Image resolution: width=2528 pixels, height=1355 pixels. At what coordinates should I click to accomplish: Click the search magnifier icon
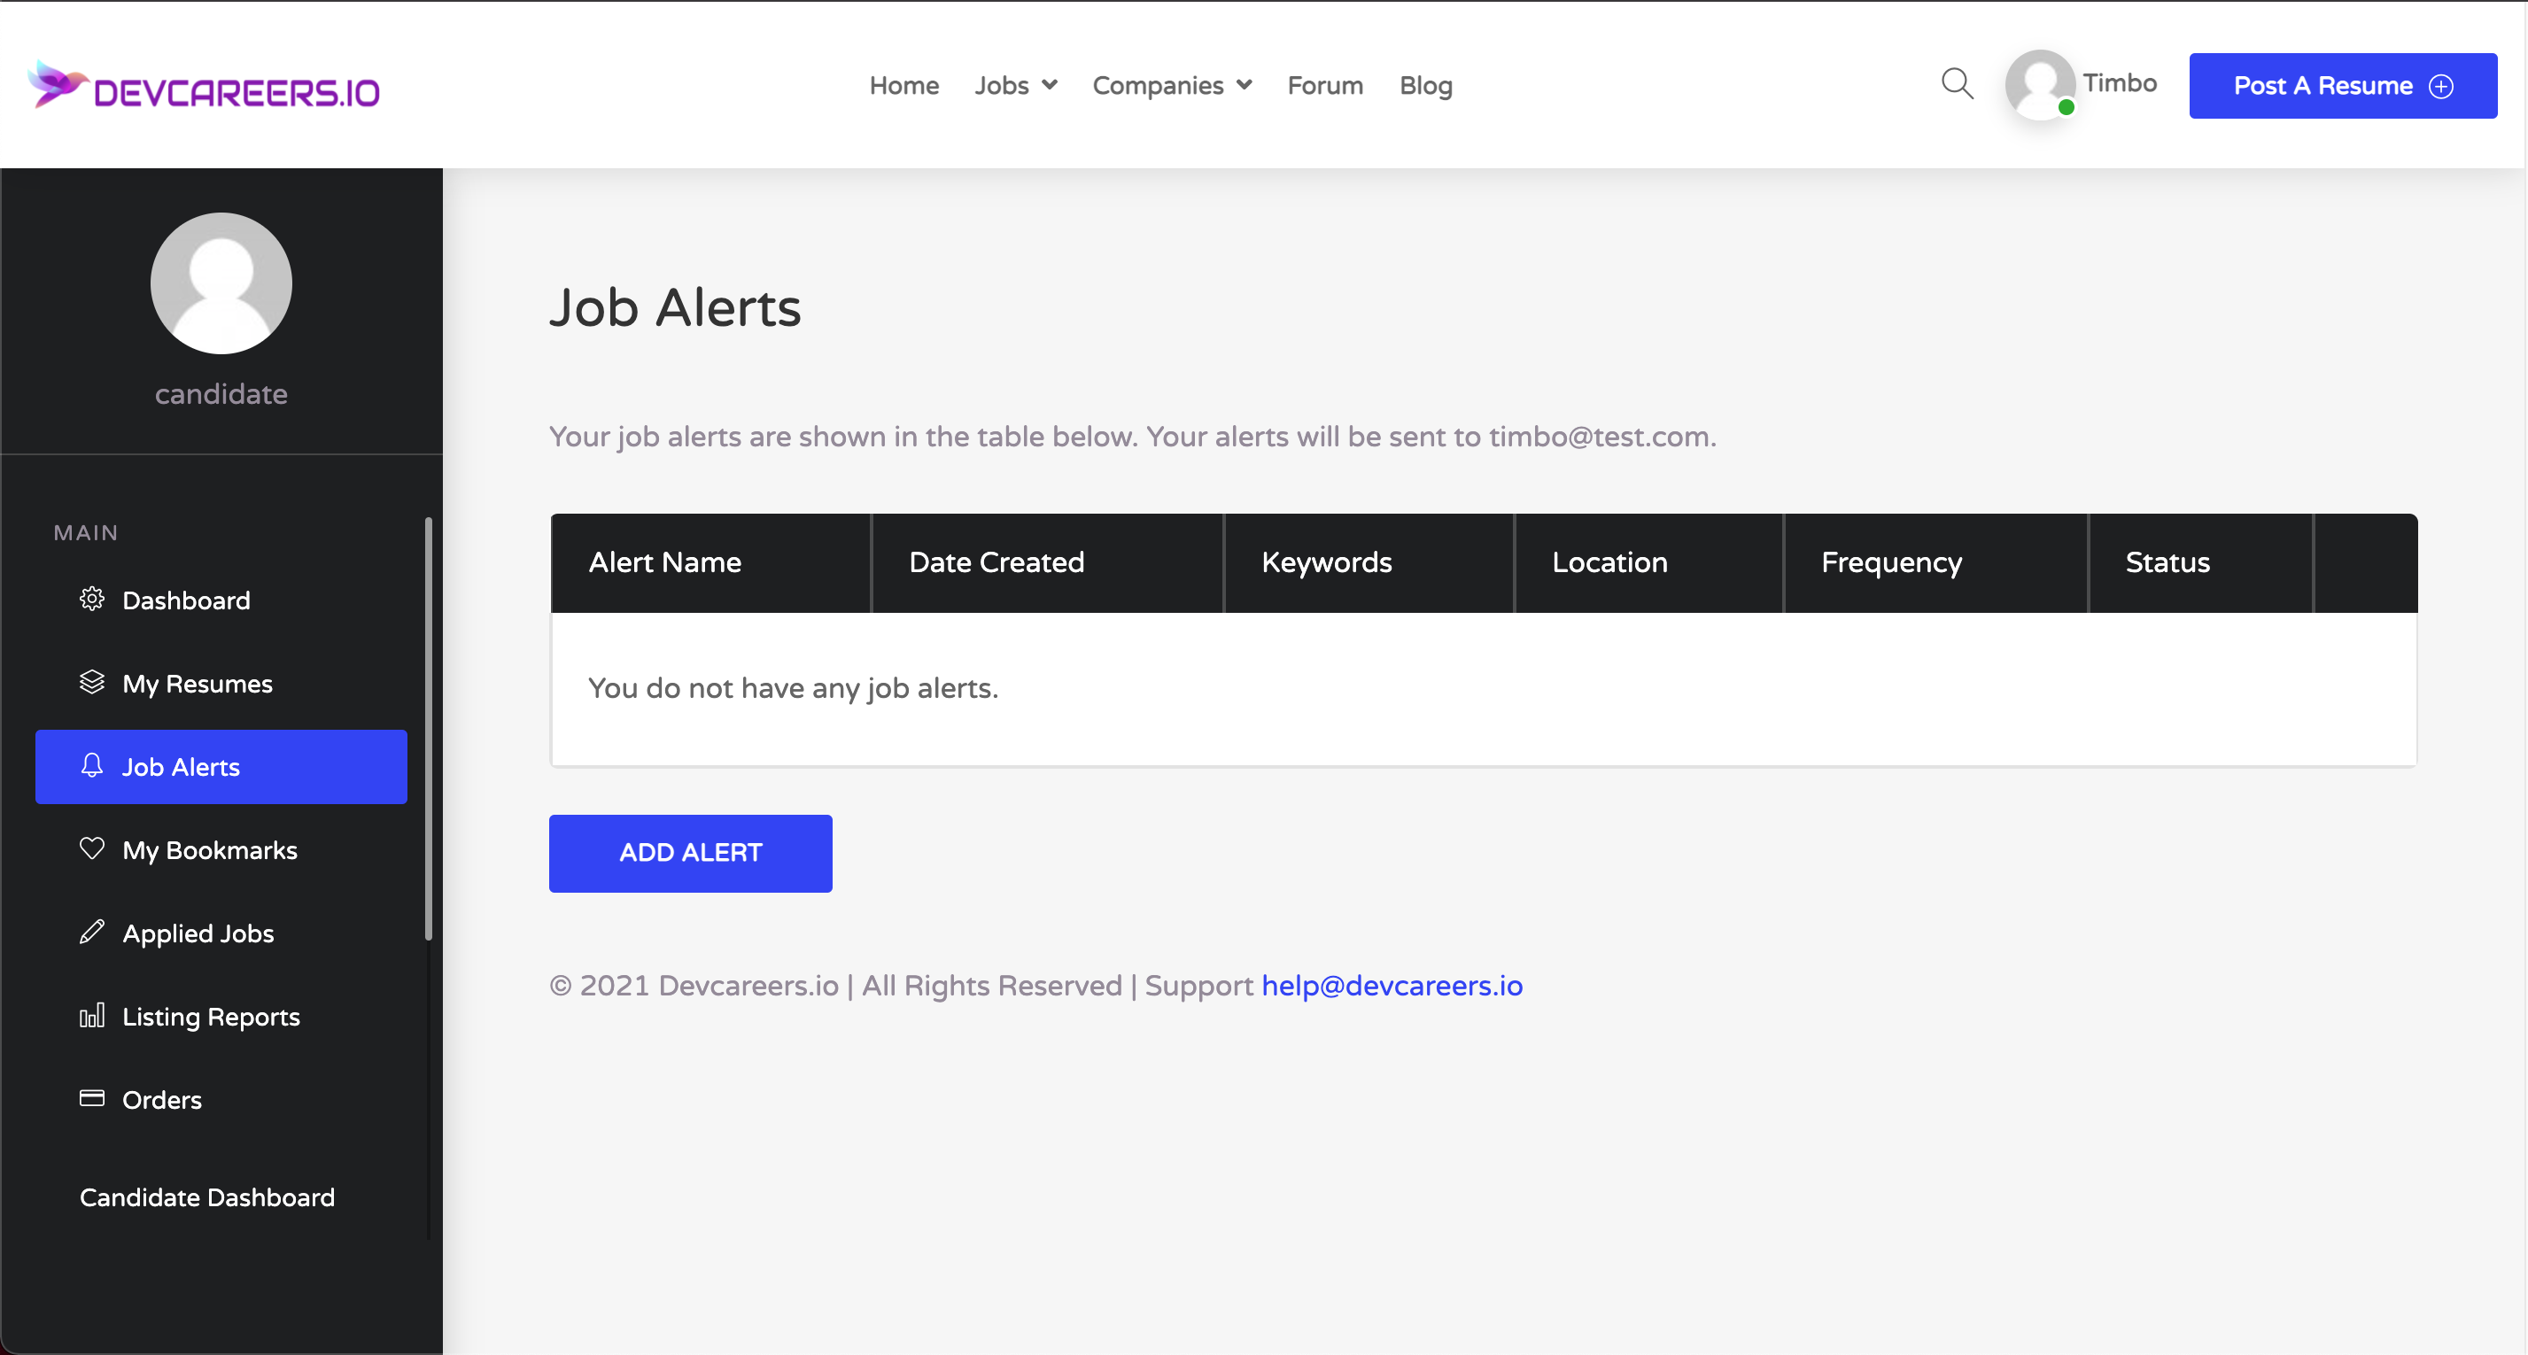1957,83
